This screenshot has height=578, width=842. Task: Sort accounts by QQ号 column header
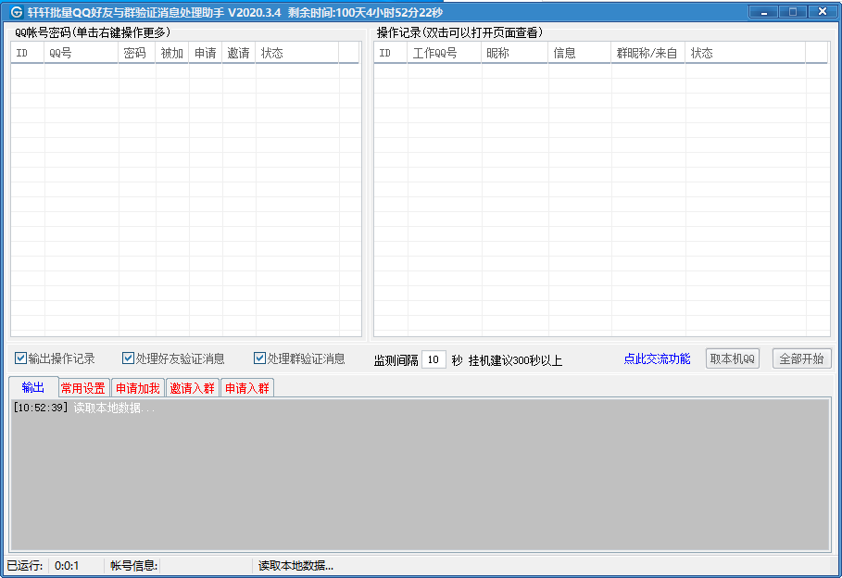pyautogui.click(x=82, y=53)
